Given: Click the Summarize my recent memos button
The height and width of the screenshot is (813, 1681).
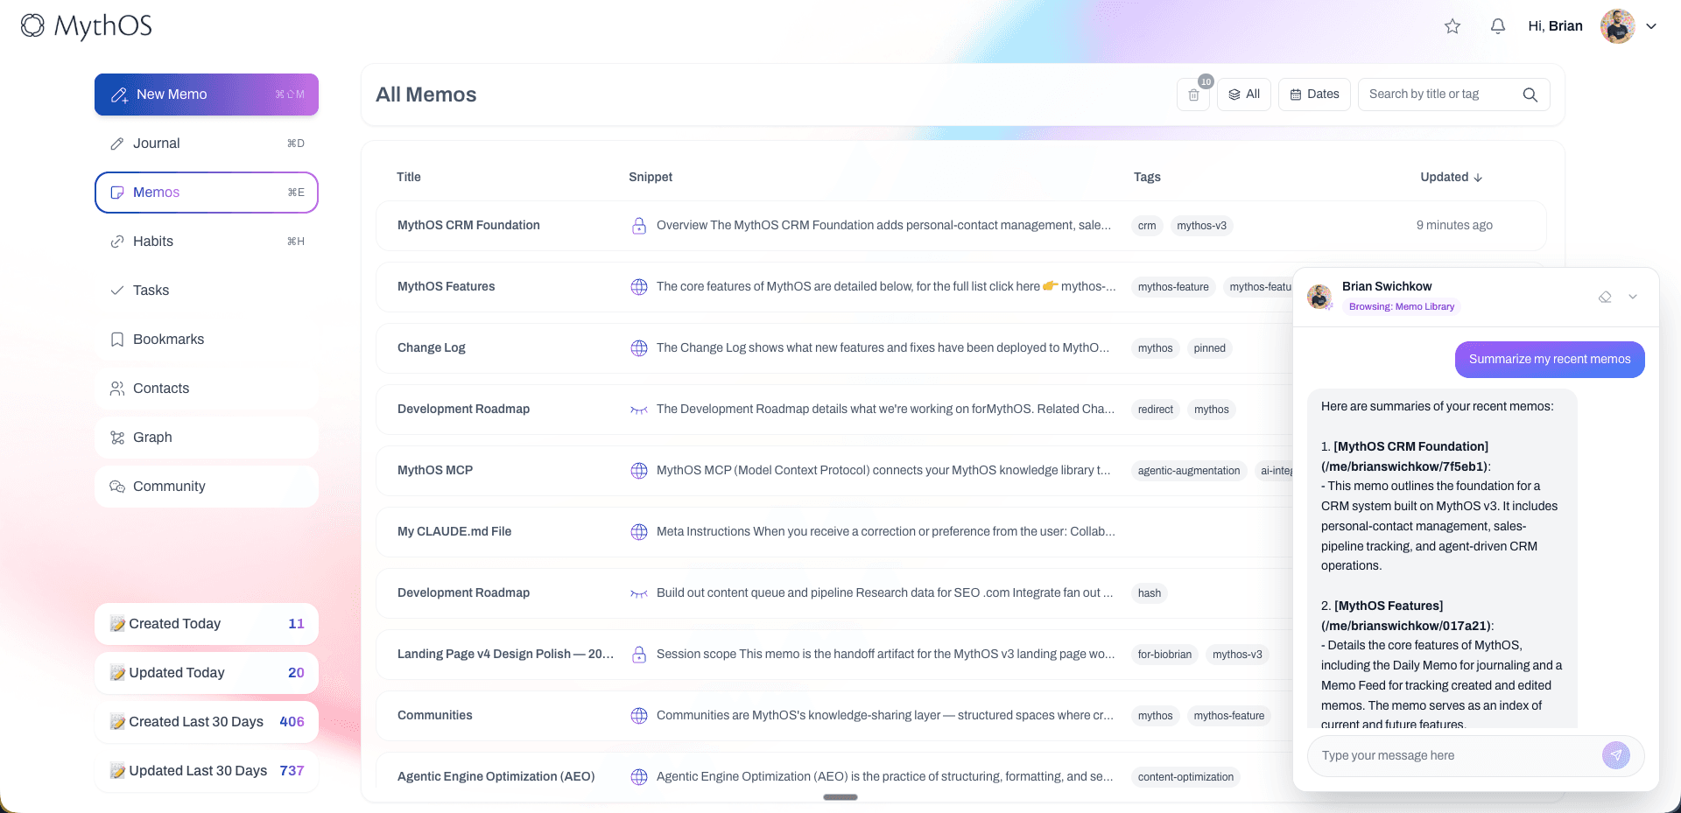Looking at the screenshot, I should tap(1549, 360).
